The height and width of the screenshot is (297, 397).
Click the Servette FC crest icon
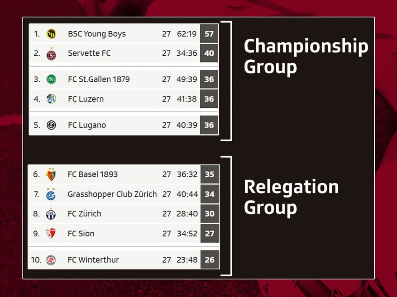(x=51, y=54)
